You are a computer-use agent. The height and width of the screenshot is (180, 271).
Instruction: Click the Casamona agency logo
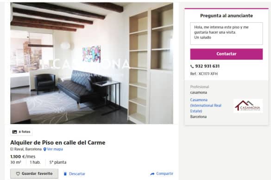tap(248, 106)
